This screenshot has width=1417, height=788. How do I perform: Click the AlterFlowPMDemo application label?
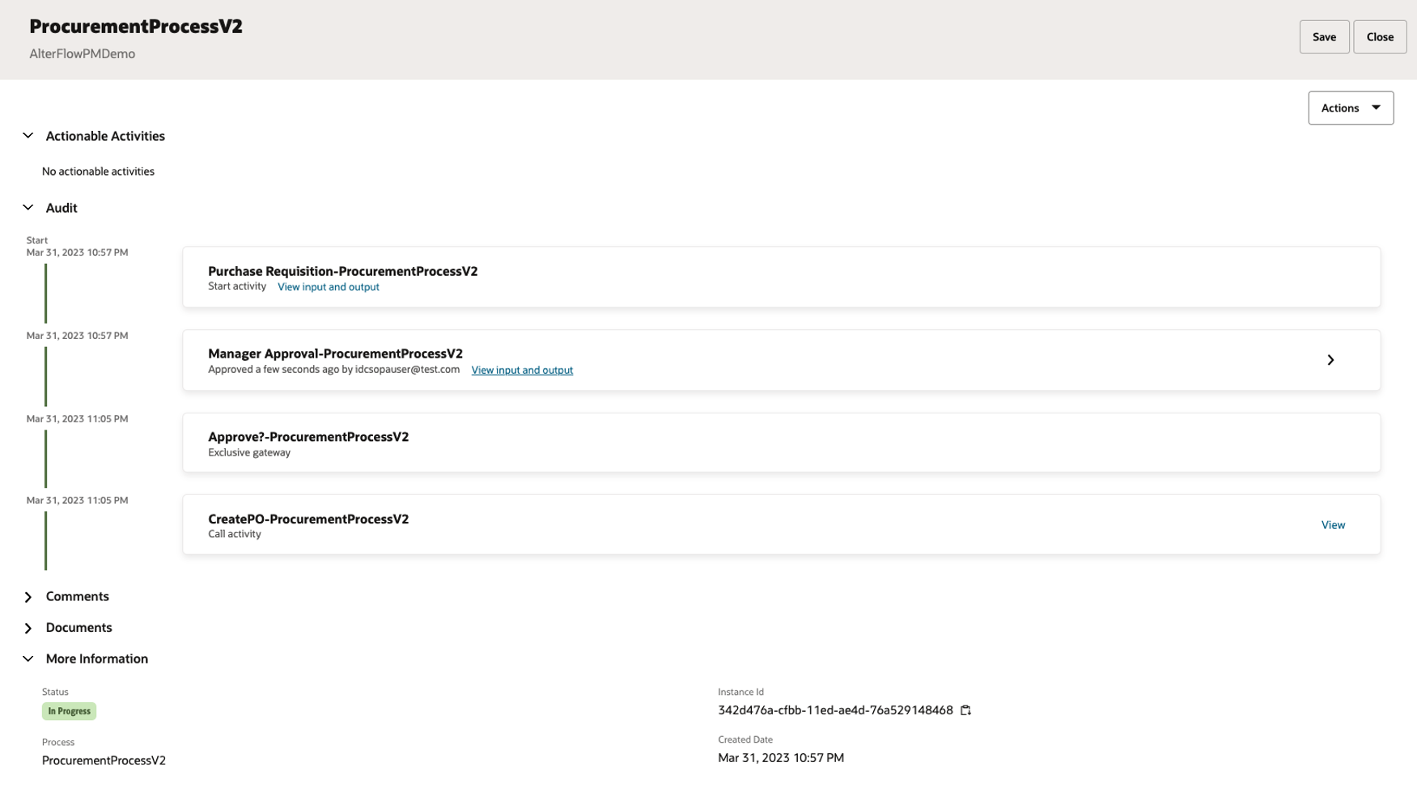[82, 53]
